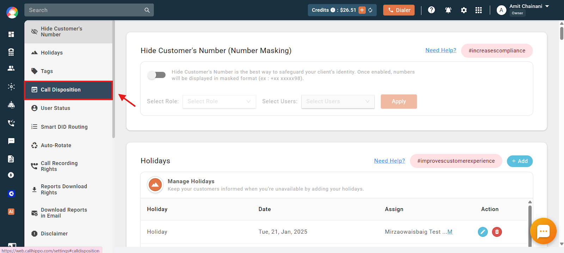The width and height of the screenshot is (564, 253).
Task: Expand the Amit Chainani account menu
Action: (x=547, y=6)
